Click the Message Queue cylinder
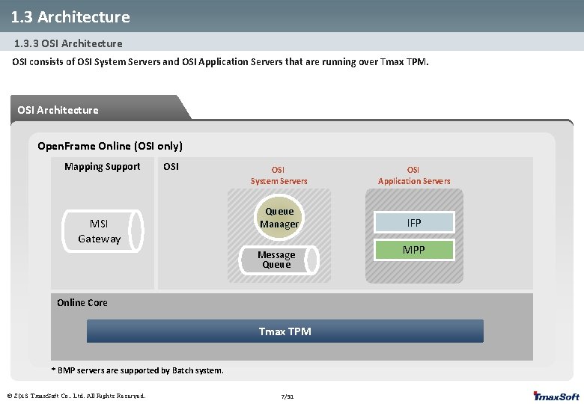Image resolution: width=584 pixels, height=404 pixels. tap(279, 260)
